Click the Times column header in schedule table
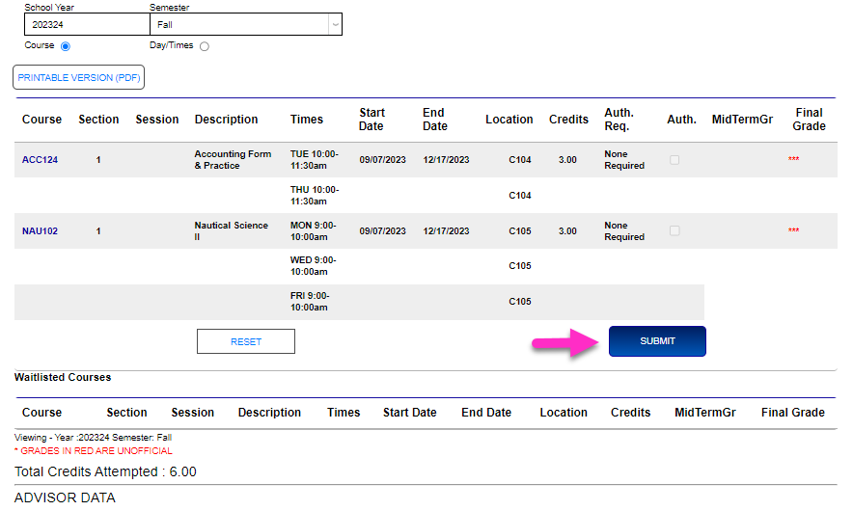 click(x=307, y=120)
